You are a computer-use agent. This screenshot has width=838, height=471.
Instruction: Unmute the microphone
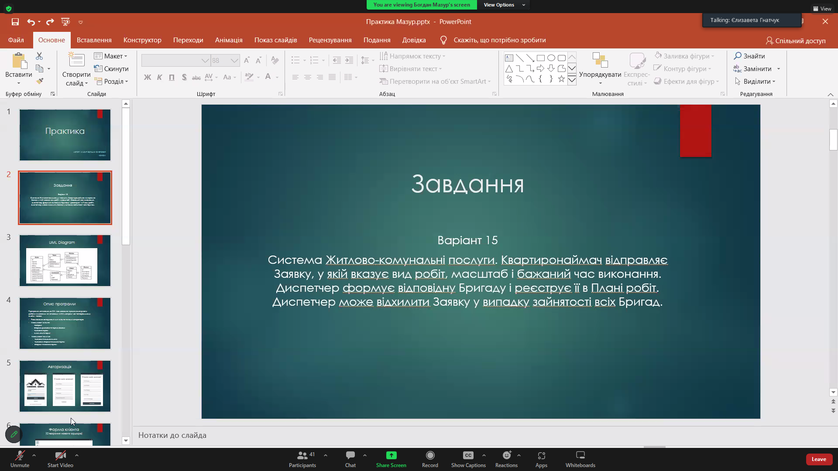20,459
